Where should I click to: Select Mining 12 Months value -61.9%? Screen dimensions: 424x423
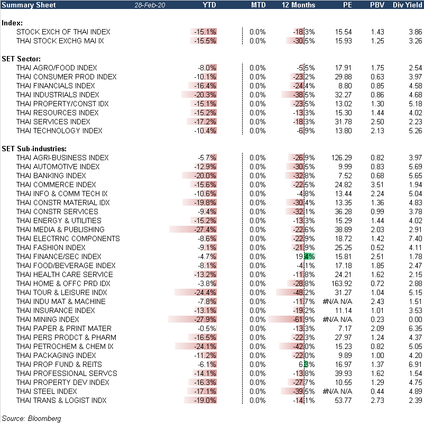click(304, 319)
